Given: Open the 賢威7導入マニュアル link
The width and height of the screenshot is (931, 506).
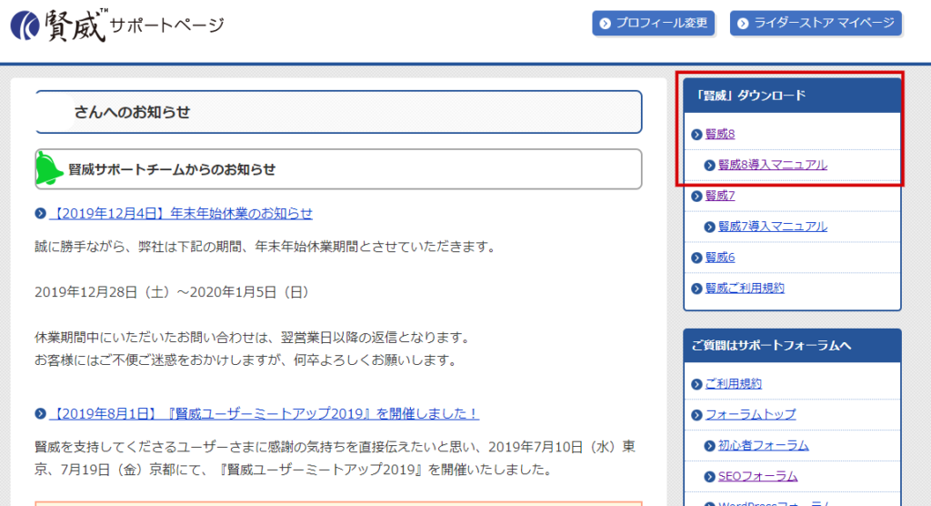Looking at the screenshot, I should (x=773, y=227).
